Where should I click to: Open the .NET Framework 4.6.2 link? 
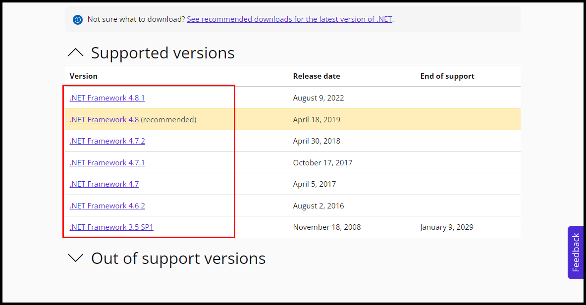[x=107, y=205]
